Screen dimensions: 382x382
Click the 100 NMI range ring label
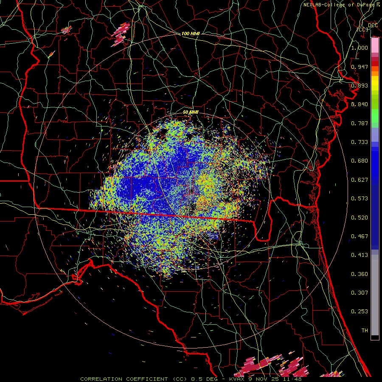pos(191,34)
